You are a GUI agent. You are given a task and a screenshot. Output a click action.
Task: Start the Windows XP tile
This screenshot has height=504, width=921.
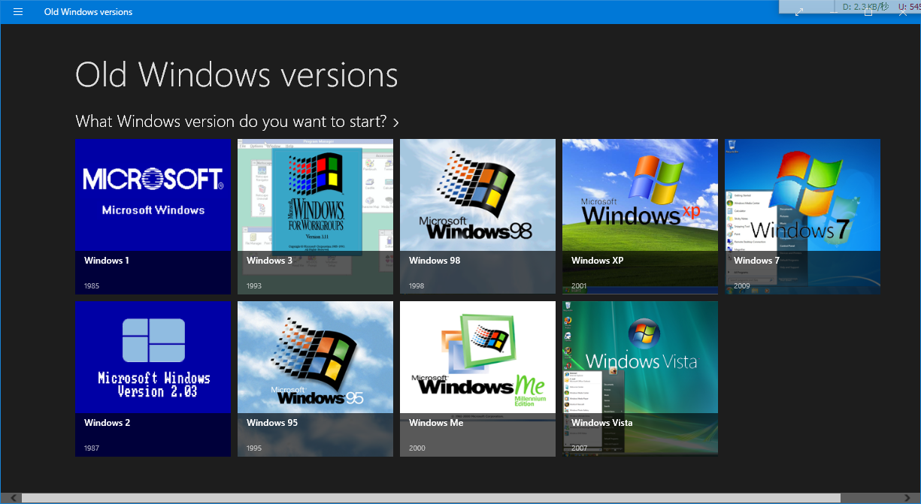point(641,216)
